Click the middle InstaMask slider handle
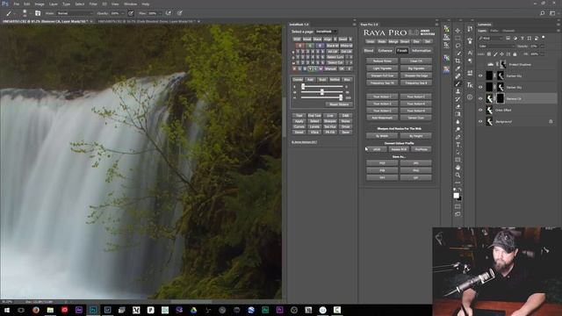 [x=322, y=92]
